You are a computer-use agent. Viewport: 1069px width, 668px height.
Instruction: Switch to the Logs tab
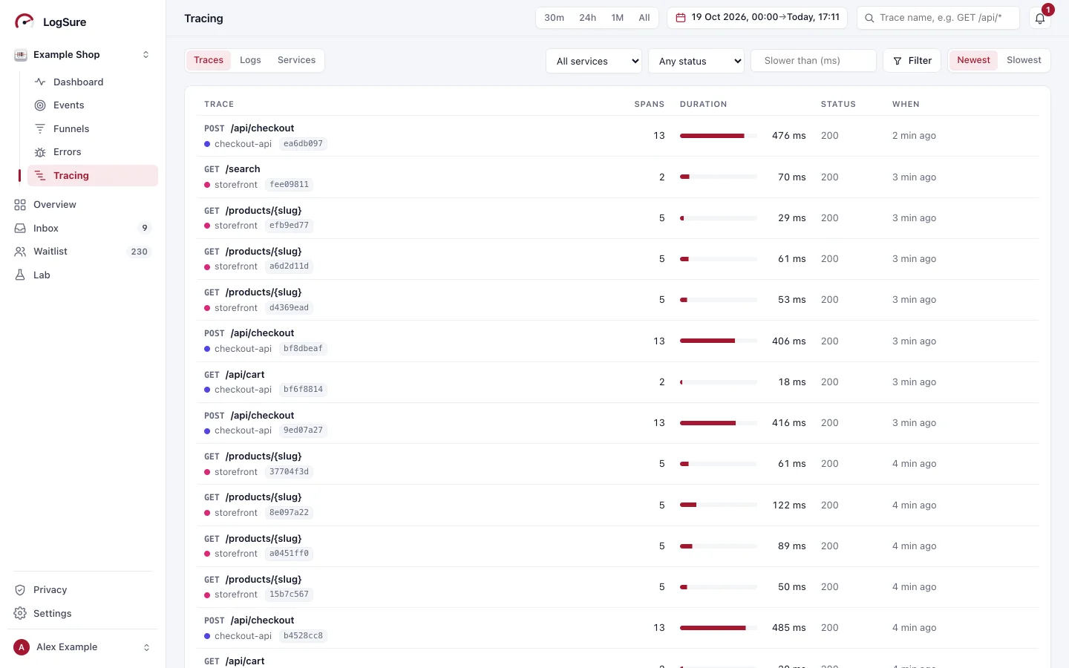(250, 60)
